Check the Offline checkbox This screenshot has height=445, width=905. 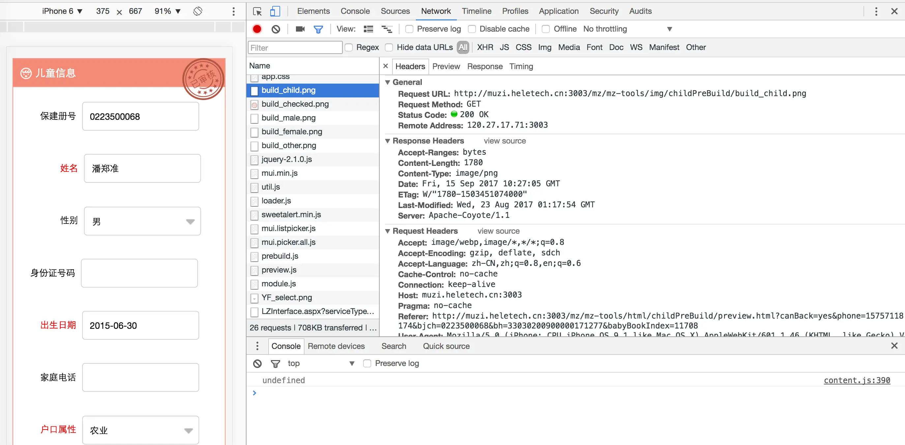tap(545, 29)
